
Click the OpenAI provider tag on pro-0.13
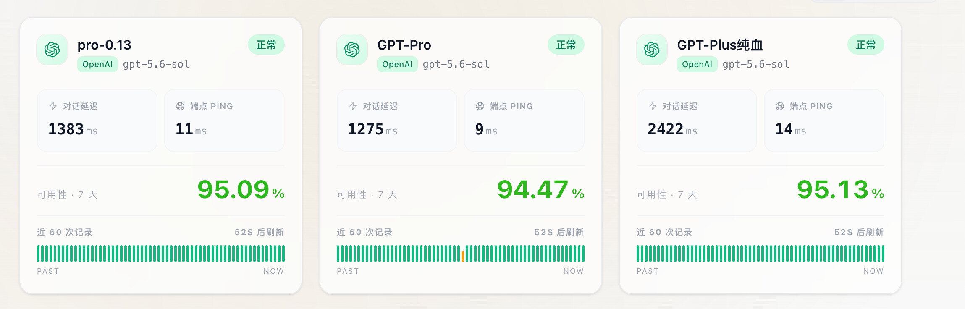97,64
